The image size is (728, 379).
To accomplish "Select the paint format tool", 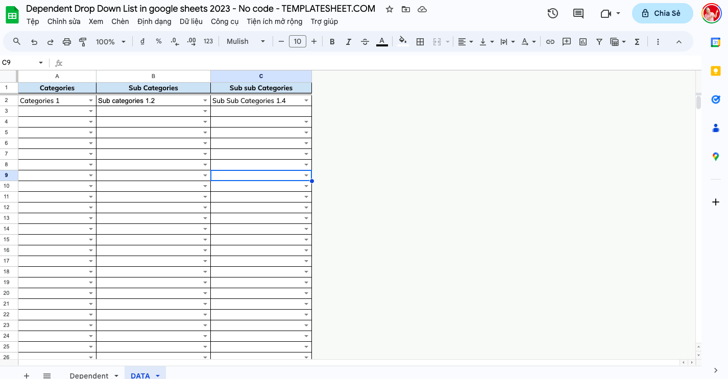I will 82,41.
